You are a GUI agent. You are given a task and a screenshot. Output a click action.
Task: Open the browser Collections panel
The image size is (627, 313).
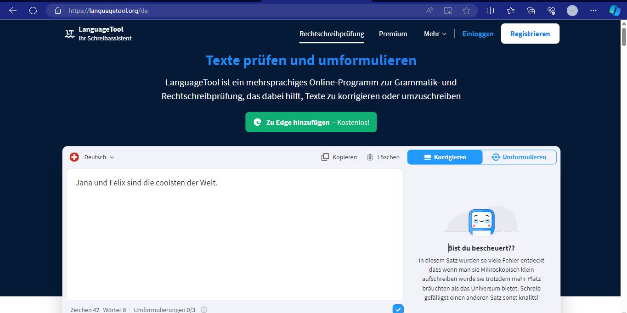click(531, 11)
